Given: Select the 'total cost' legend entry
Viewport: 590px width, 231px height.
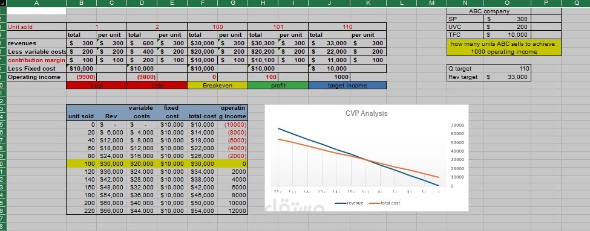Looking at the screenshot, I should (384, 203).
